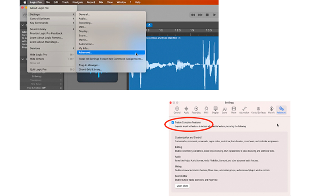Open the Logic Pro menu

[36, 2]
